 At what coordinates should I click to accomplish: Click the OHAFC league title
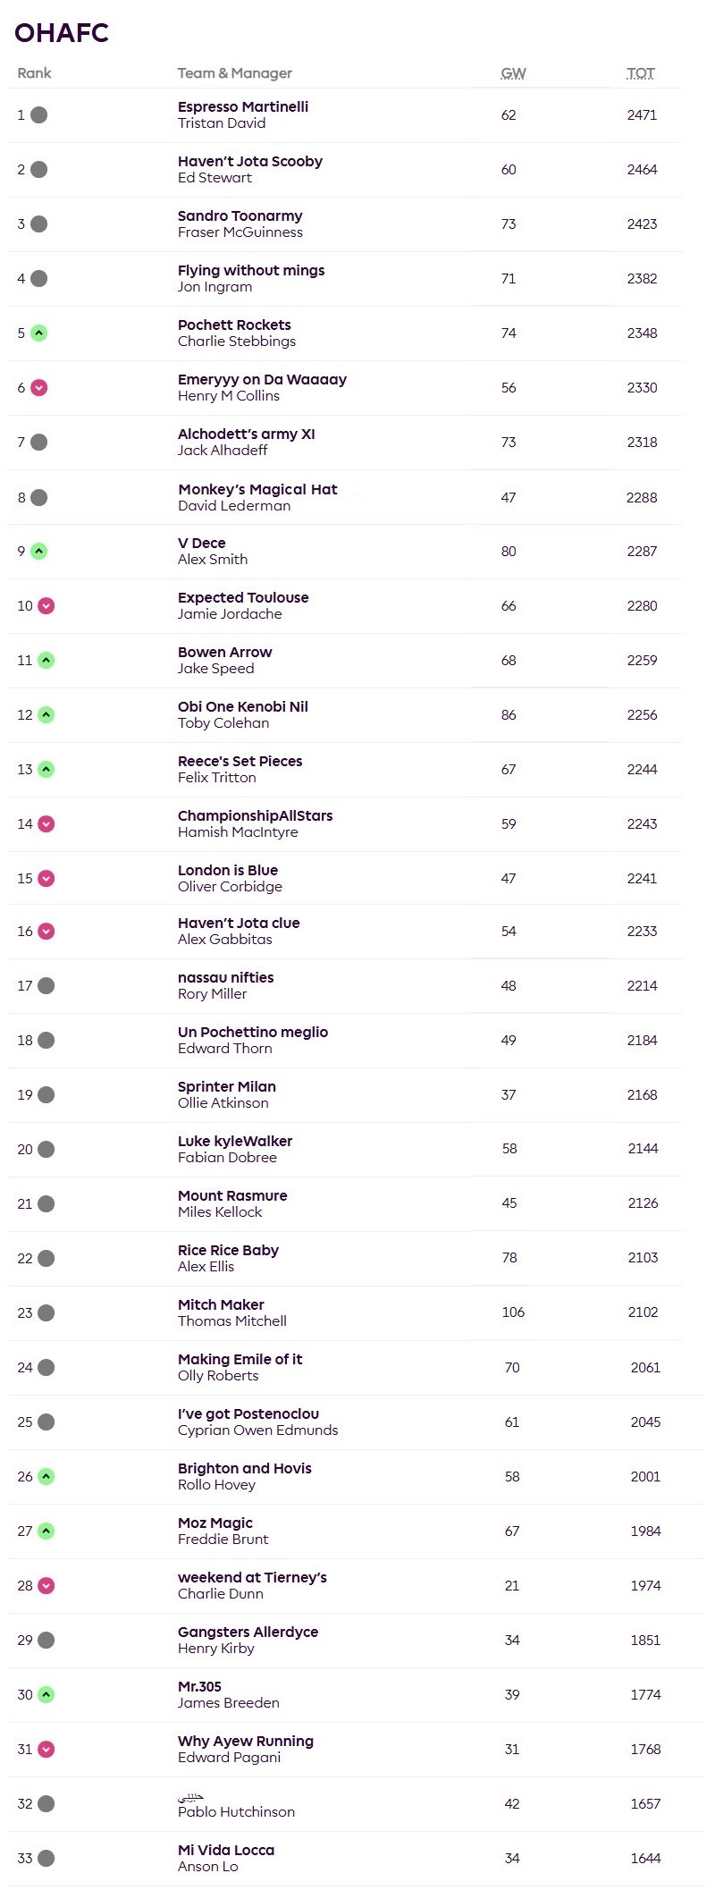tap(62, 33)
